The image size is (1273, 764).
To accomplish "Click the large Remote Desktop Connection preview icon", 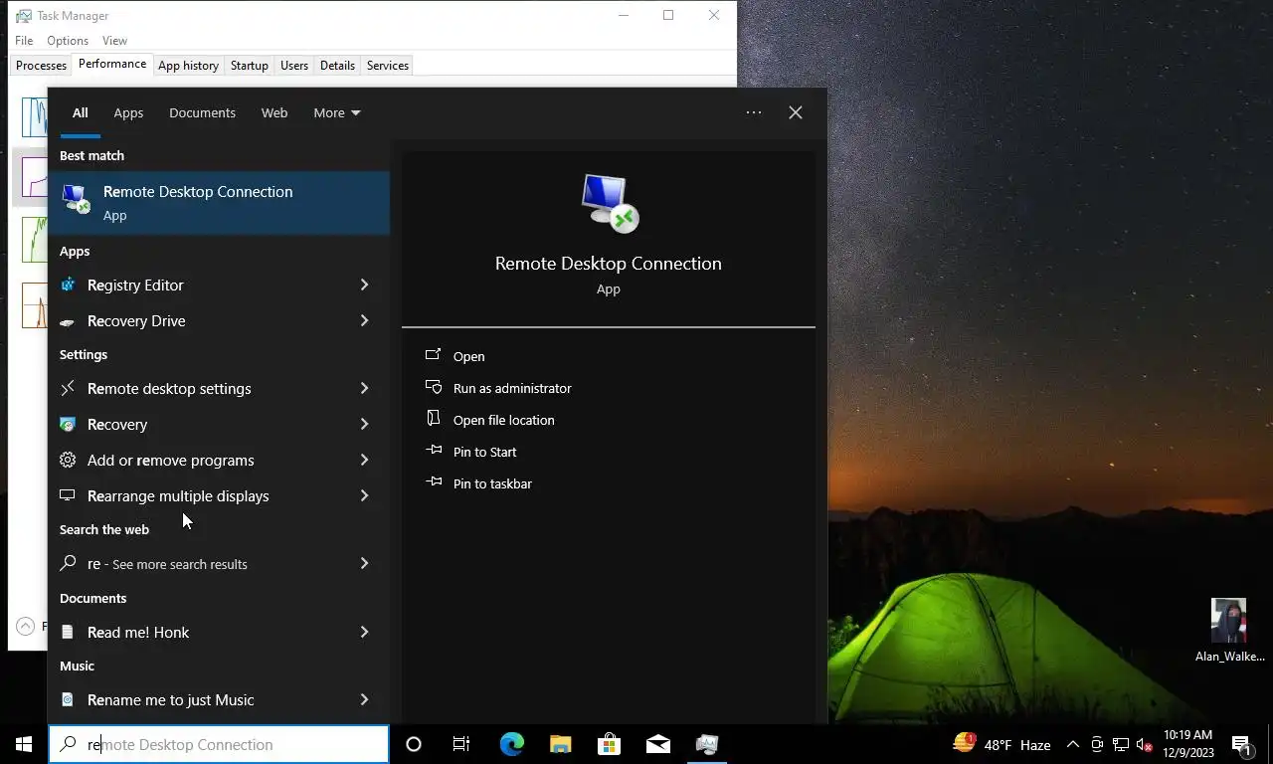I will 609,203.
